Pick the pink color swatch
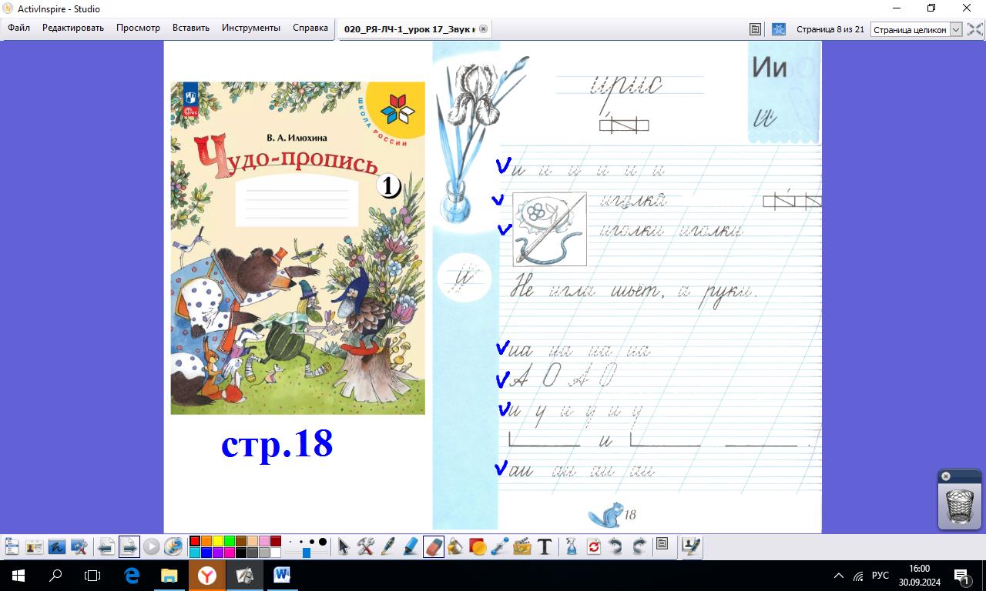 point(264,541)
